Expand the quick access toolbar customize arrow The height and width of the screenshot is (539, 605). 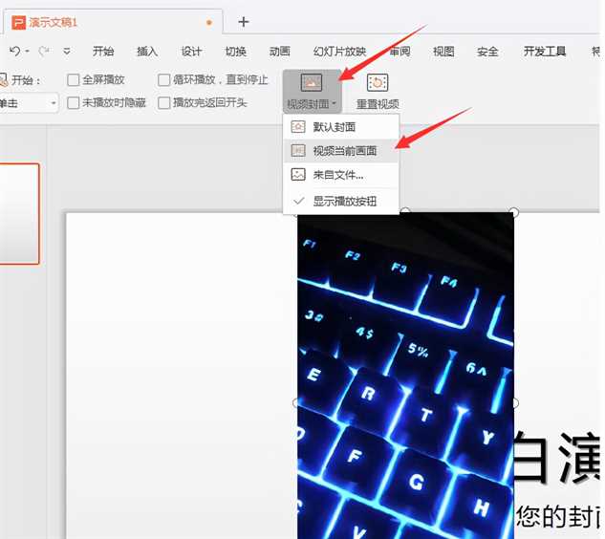pyautogui.click(x=67, y=52)
